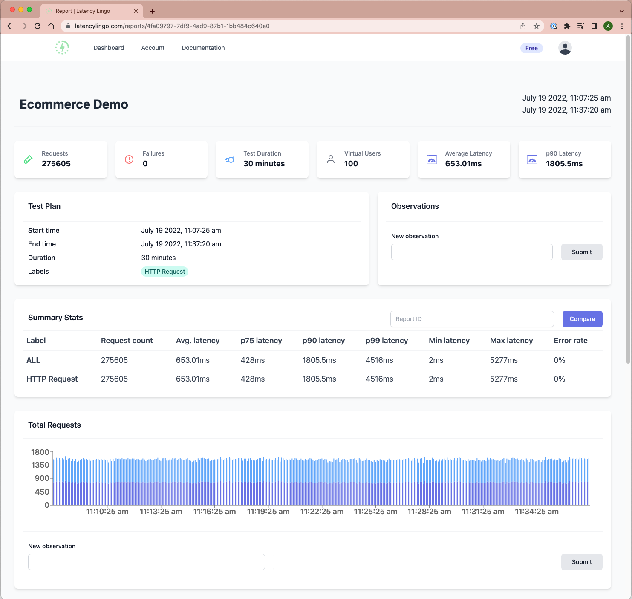The image size is (632, 599).
Task: Click the Total Requests bar chart
Action: coord(321,481)
